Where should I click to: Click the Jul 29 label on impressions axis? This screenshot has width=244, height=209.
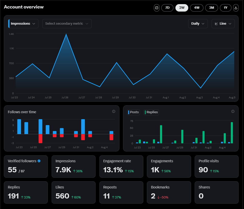tap(115, 98)
